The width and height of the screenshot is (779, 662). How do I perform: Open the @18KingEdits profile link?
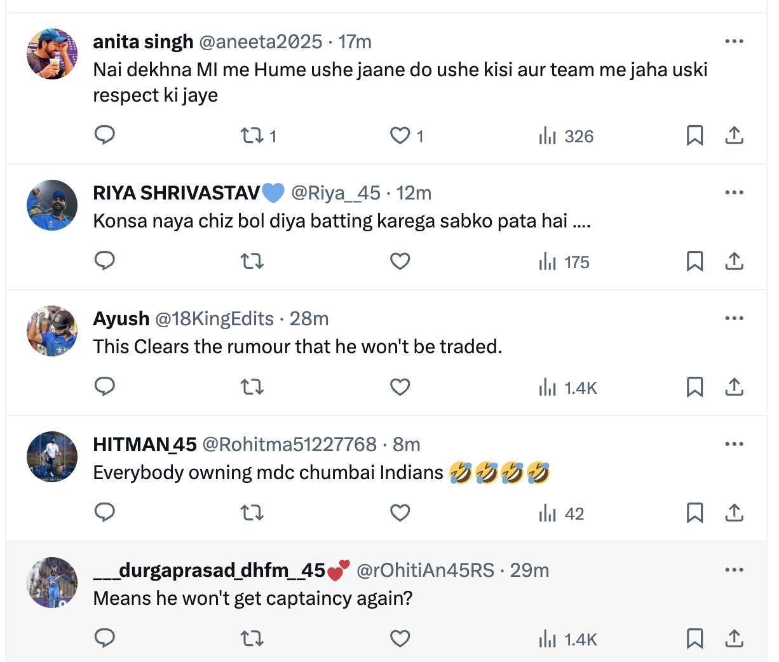pyautogui.click(x=215, y=319)
